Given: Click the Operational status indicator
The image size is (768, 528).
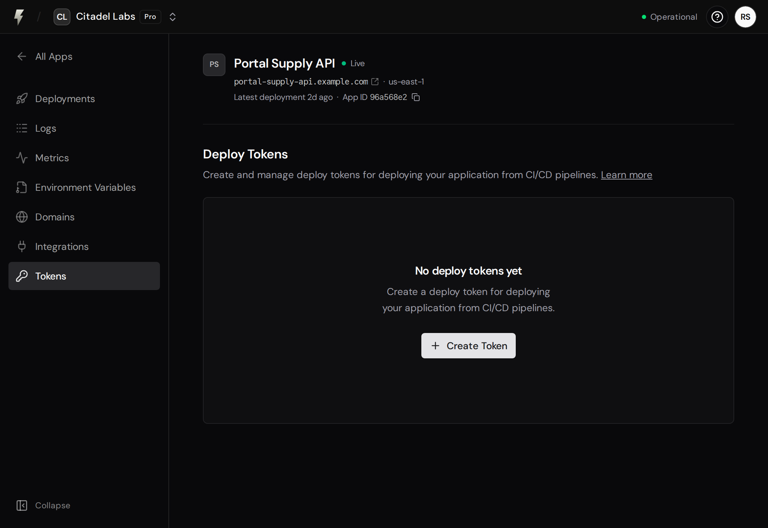Looking at the screenshot, I should coord(669,17).
